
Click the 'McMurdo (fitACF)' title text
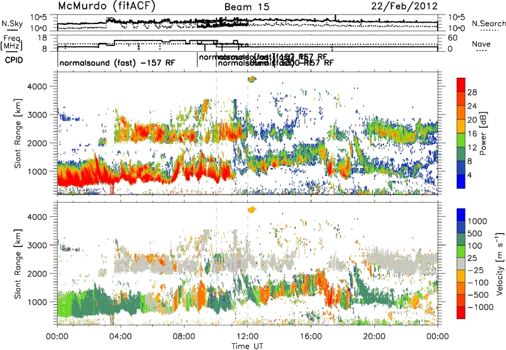(106, 6)
